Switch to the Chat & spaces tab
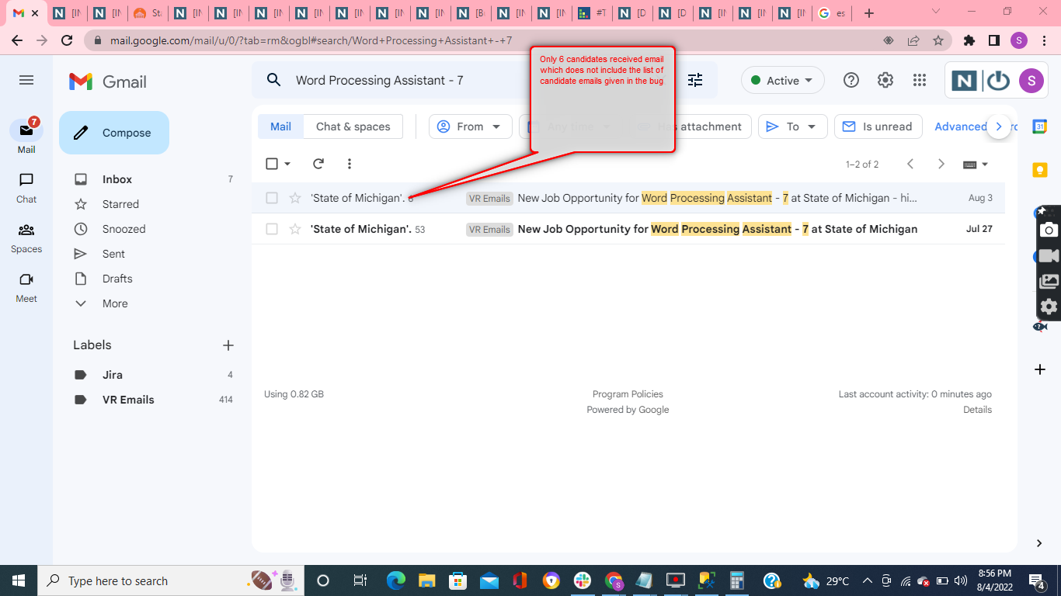1061x596 pixels. pyautogui.click(x=353, y=126)
